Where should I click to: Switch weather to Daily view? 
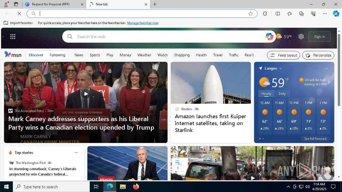282,94
